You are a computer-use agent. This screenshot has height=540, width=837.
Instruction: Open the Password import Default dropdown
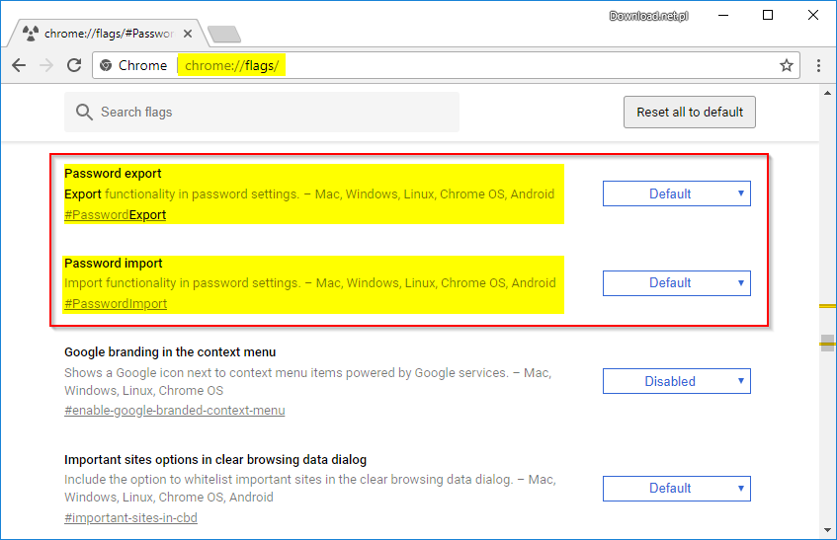tap(676, 283)
